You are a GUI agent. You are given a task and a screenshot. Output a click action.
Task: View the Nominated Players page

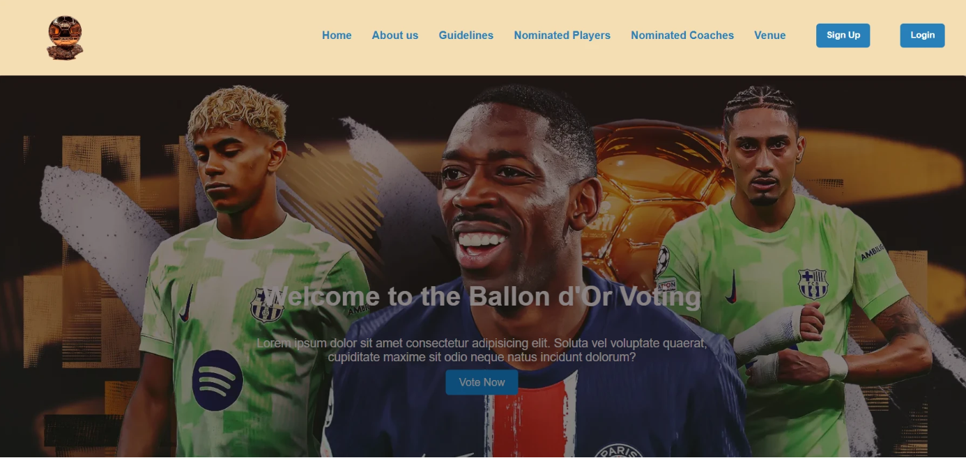pos(562,35)
